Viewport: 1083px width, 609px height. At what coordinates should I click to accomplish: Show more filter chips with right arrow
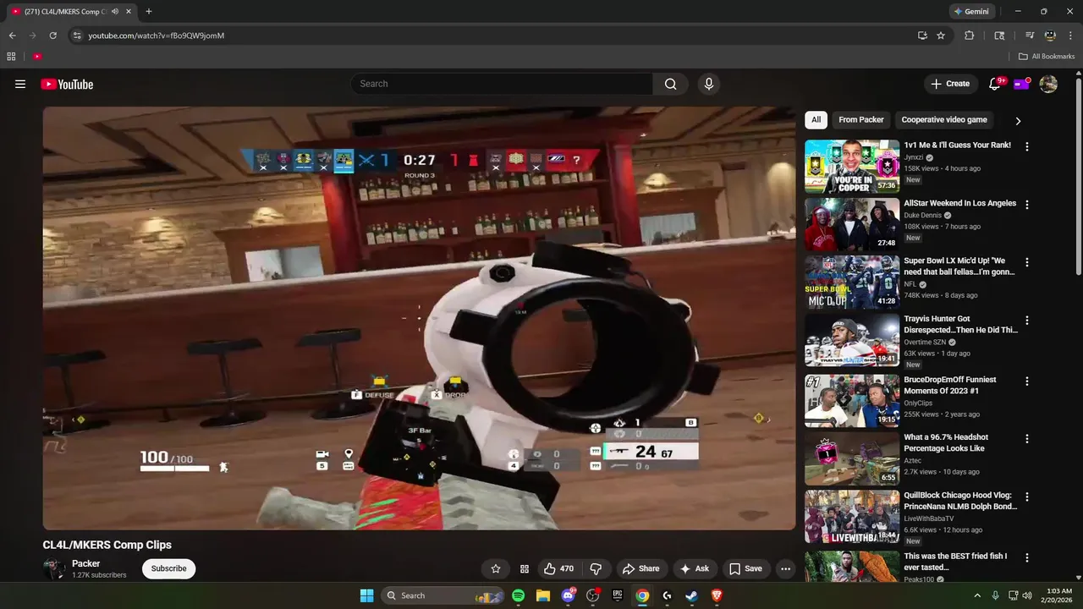coord(1018,121)
